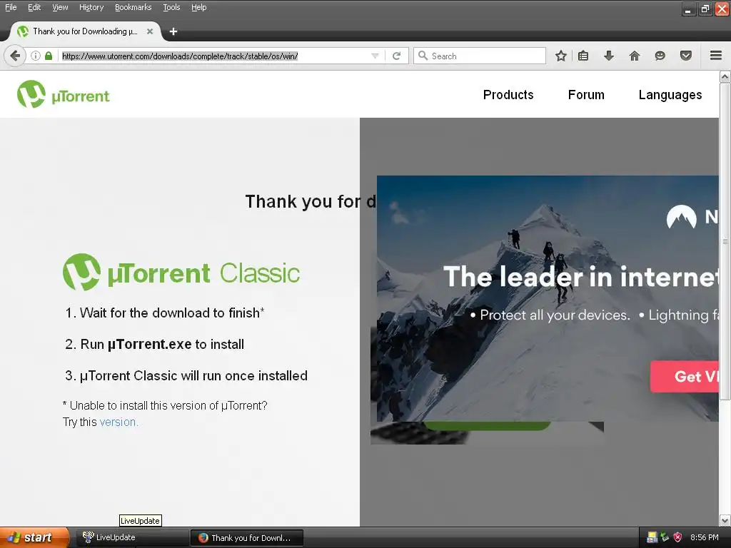The image size is (731, 548).
Task: Click the green padlock security icon
Action: 49,56
